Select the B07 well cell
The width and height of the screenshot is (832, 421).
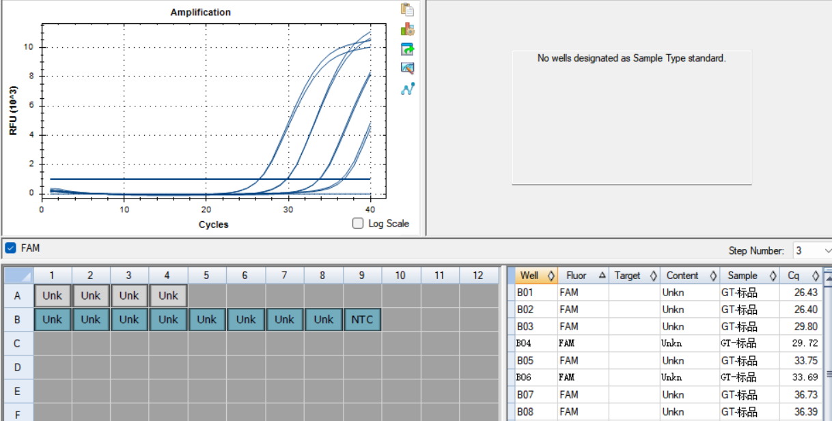pyautogui.click(x=536, y=394)
